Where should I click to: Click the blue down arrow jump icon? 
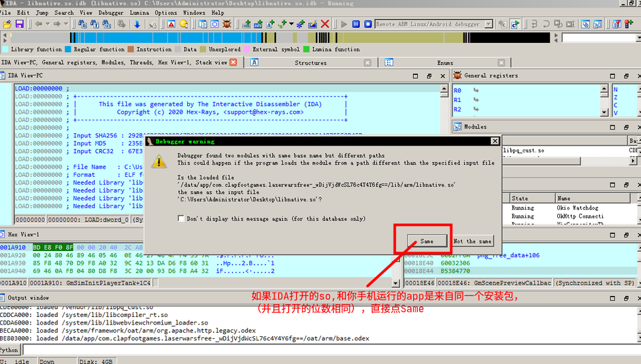137,24
